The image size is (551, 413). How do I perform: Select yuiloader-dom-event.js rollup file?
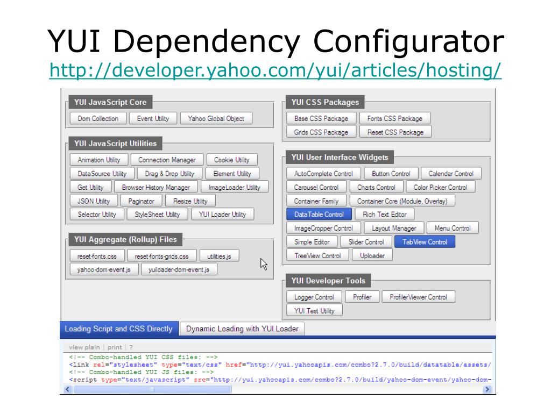179,269
